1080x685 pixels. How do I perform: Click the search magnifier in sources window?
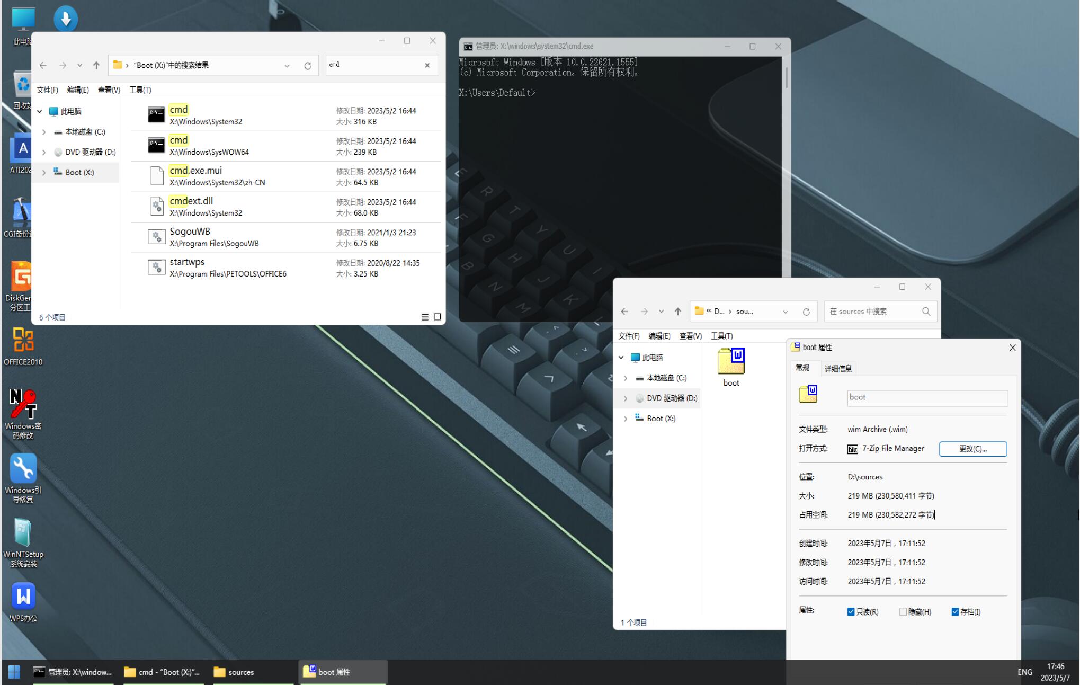point(926,311)
